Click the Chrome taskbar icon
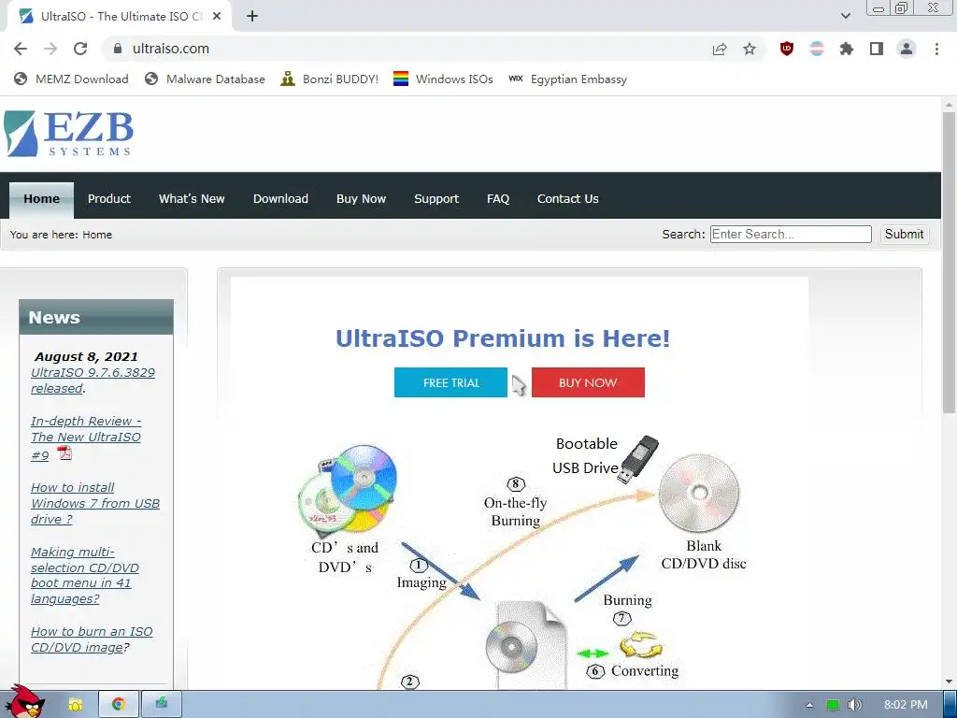The height and width of the screenshot is (718, 957). [x=119, y=704]
